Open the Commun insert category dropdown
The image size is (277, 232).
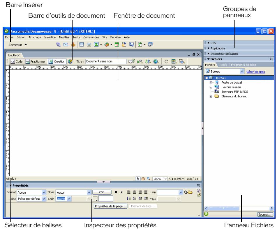[18, 45]
